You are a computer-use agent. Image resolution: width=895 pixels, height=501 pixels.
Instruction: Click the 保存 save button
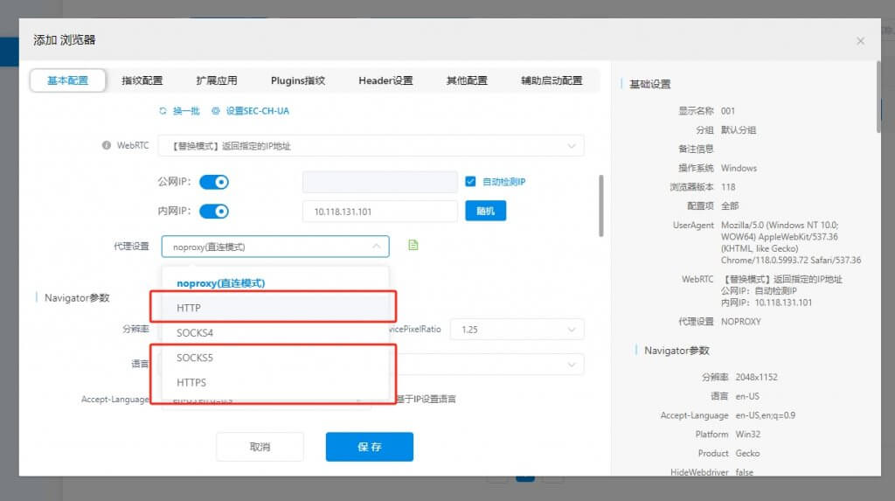coord(370,447)
